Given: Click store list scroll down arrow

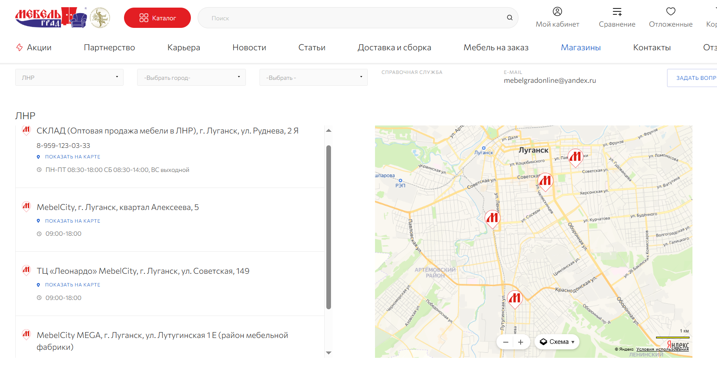Looking at the screenshot, I should [x=328, y=353].
